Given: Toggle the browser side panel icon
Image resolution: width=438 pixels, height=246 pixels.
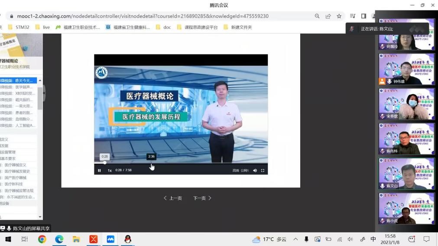Looking at the screenshot, I should point(363,16).
